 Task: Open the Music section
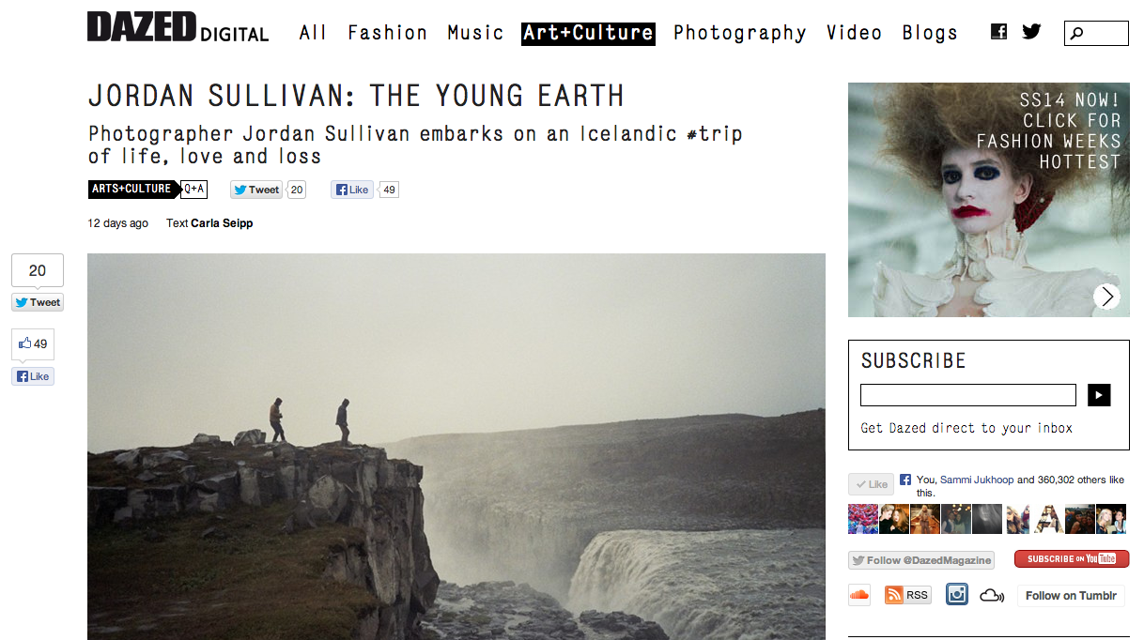pyautogui.click(x=475, y=33)
